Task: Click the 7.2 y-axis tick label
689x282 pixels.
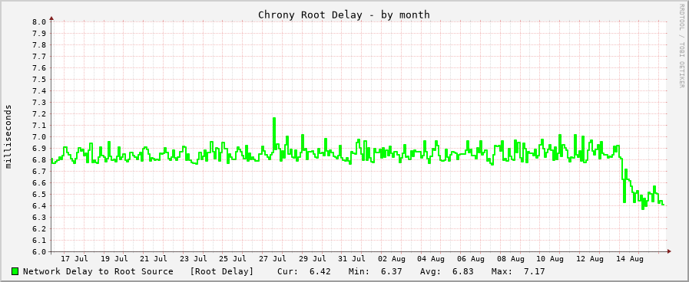Action: 39,114
